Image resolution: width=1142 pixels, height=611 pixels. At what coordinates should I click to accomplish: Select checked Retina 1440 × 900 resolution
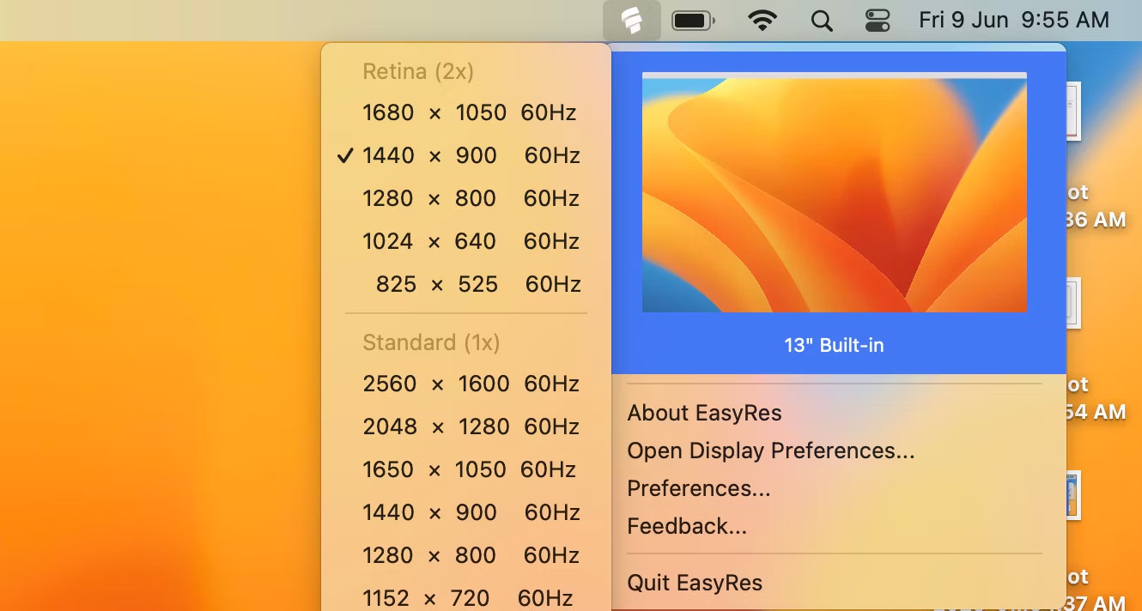click(466, 155)
